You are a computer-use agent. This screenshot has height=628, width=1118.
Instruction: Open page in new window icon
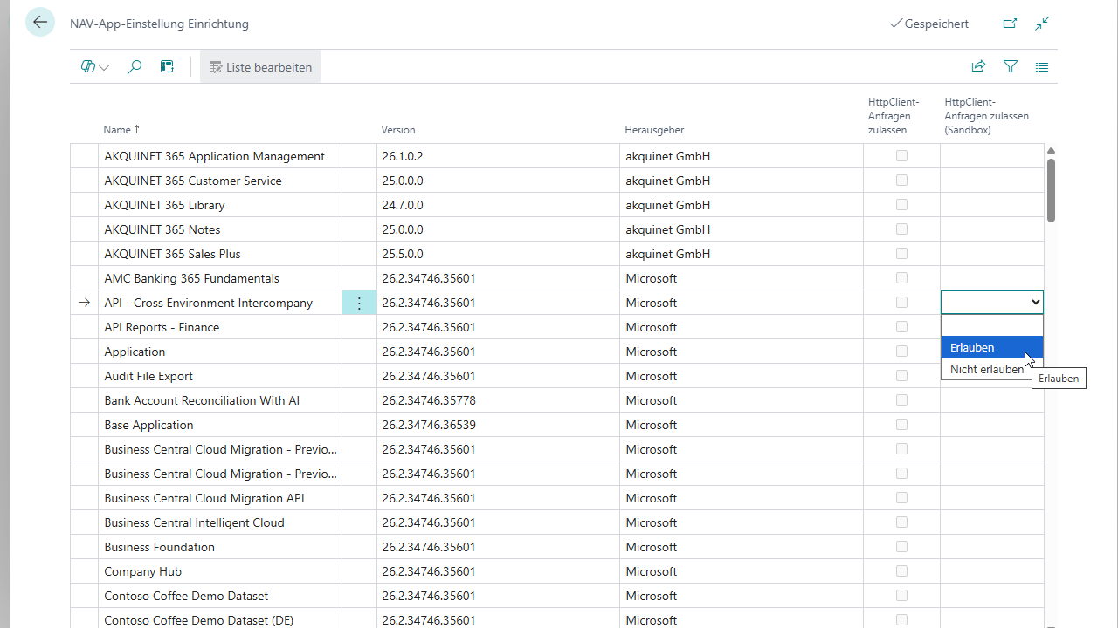click(1010, 24)
